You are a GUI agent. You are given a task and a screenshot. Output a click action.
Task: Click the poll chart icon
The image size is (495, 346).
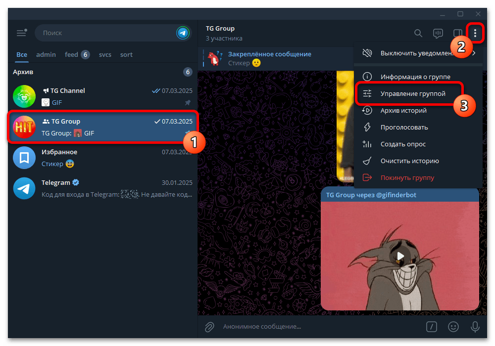coord(367,144)
